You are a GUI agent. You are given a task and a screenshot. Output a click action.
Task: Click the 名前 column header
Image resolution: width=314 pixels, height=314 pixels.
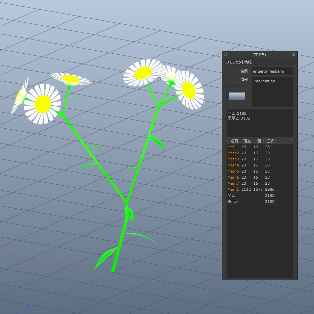(234, 141)
